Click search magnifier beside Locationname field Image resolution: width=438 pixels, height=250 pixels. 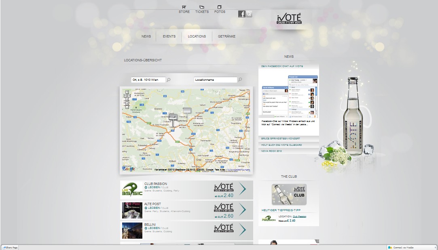click(240, 80)
